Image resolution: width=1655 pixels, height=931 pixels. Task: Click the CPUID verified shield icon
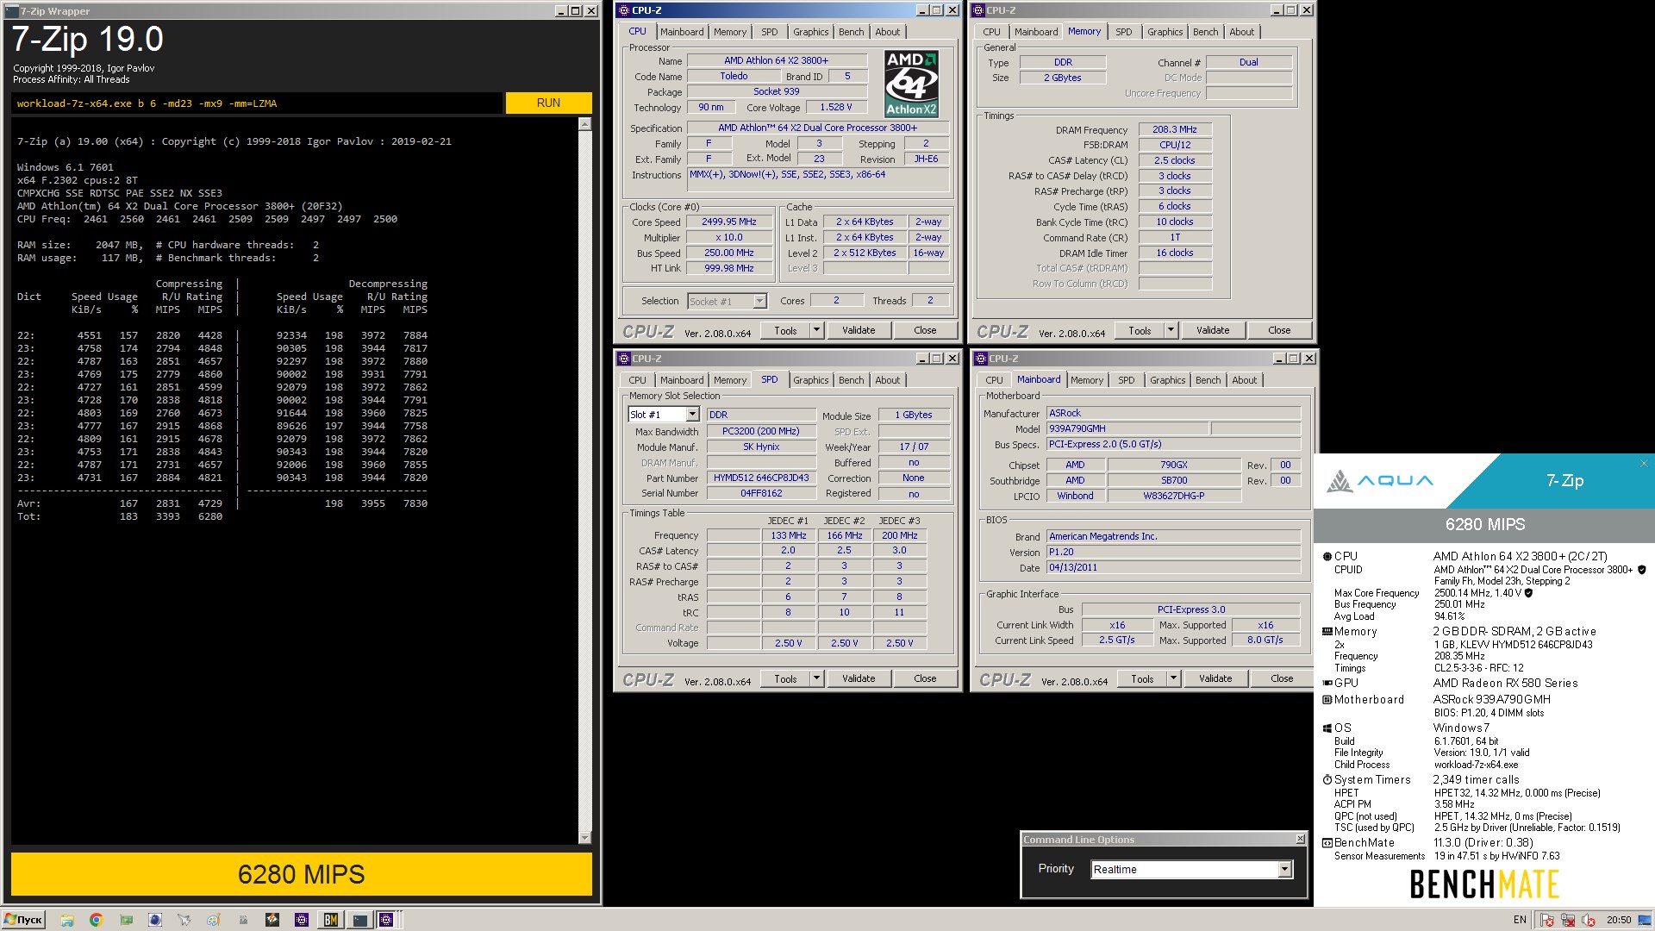pyautogui.click(x=1641, y=570)
